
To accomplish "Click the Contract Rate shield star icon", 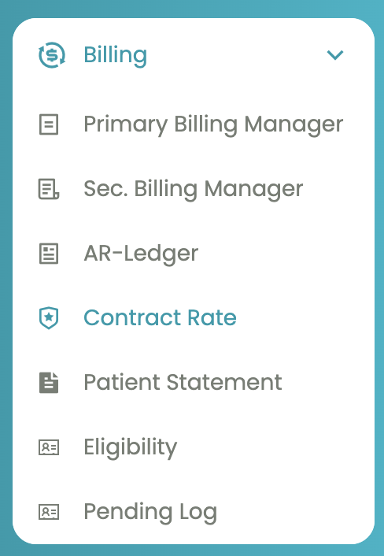I will [49, 317].
